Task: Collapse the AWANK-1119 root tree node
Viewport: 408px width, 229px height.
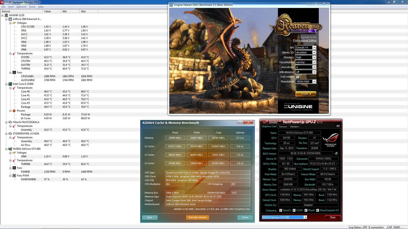Action: (x=3, y=15)
